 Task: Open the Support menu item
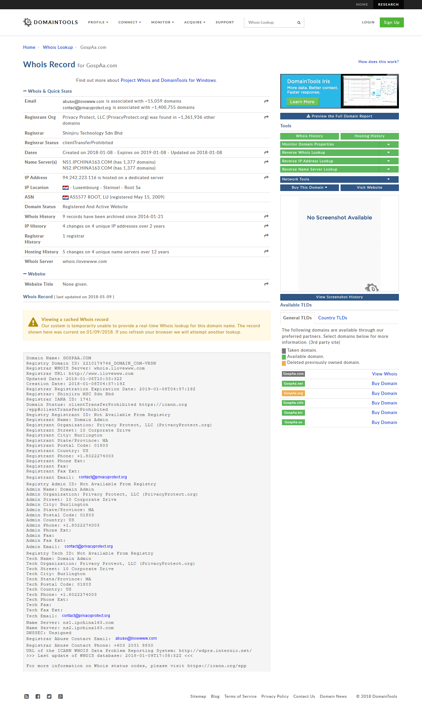coord(225,22)
